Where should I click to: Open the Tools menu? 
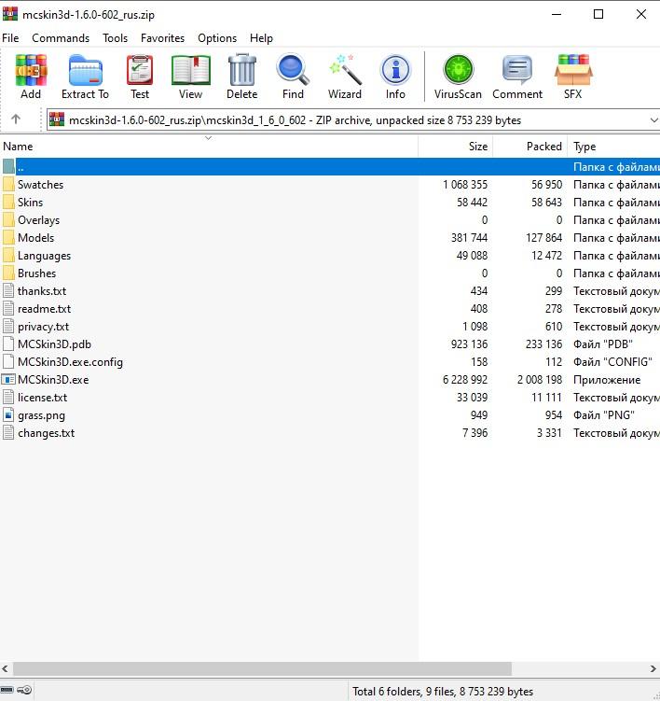point(115,38)
